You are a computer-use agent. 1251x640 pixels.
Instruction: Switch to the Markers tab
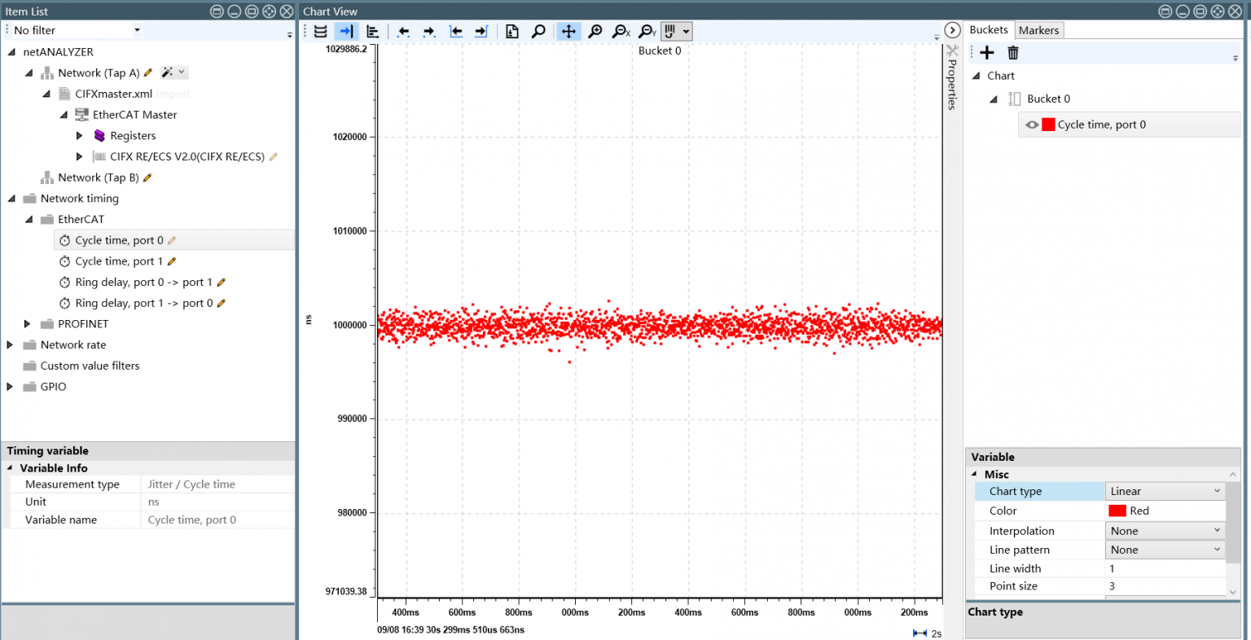pyautogui.click(x=1038, y=30)
